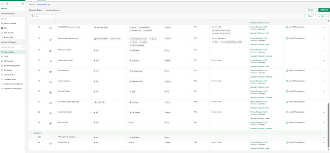
Task: Click the File Sharing chip in rule 22
Action: point(135,113)
